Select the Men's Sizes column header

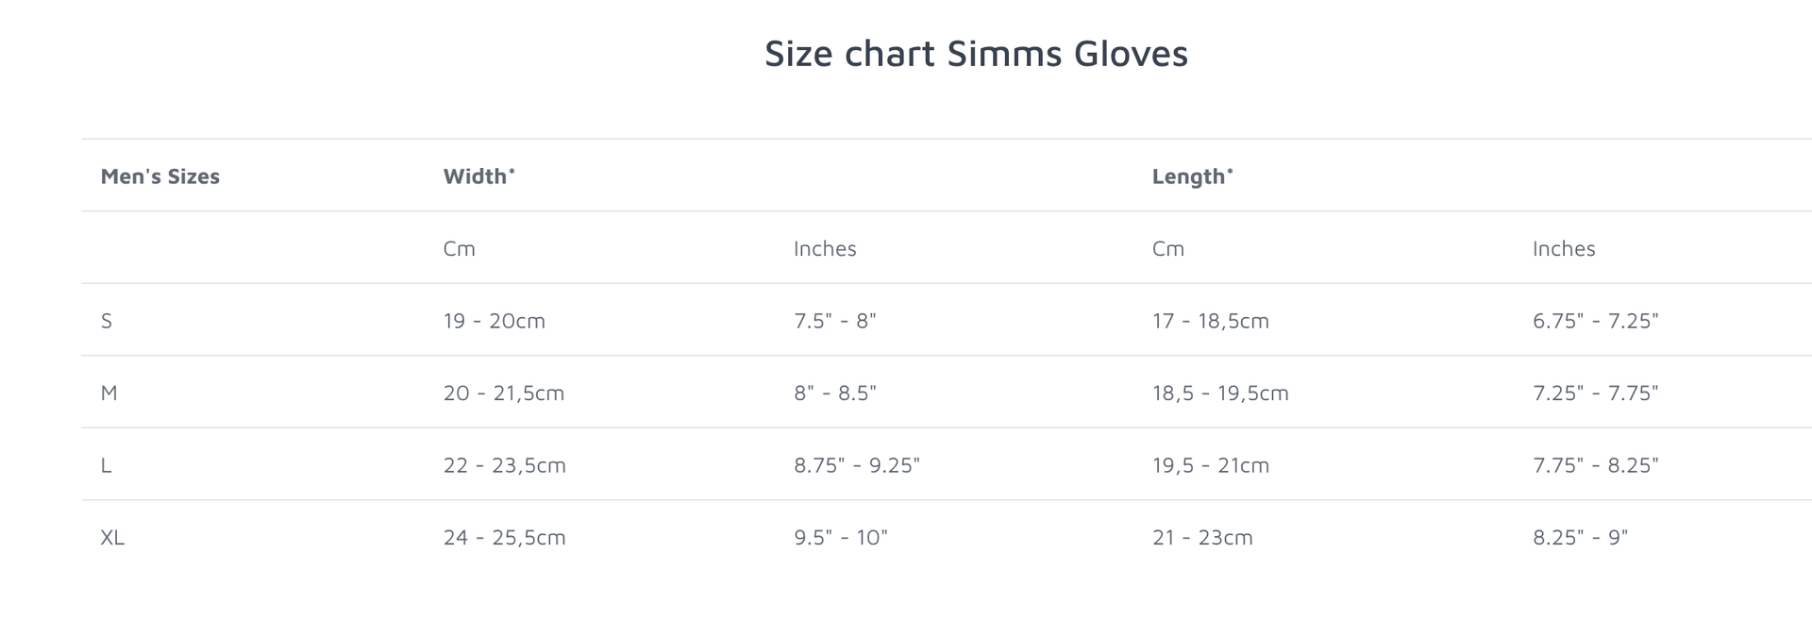tap(160, 176)
